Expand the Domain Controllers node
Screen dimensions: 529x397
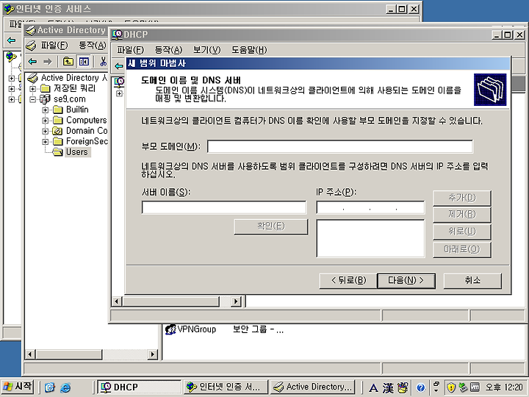click(46, 131)
